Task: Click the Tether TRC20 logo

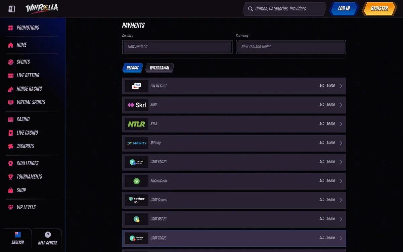Action: [136, 238]
